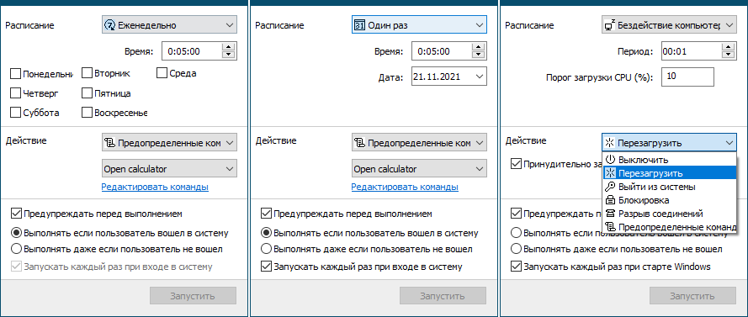Click the script icon in Один раз action combo
Screen dimensions: 748x317
(x=360, y=142)
